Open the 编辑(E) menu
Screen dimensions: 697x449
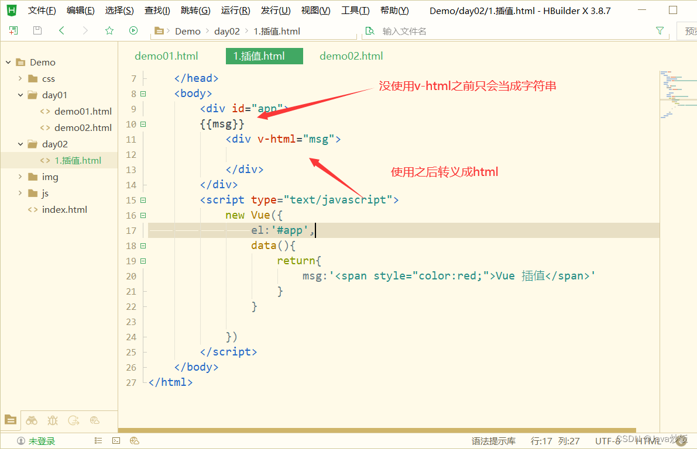tap(80, 11)
